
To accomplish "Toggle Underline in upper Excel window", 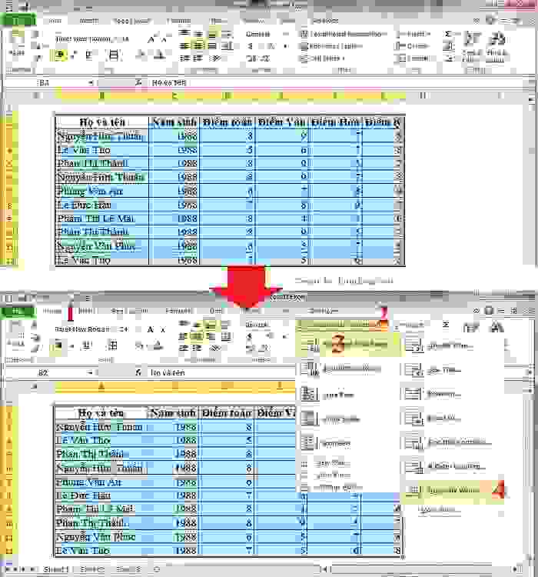I will [88, 55].
